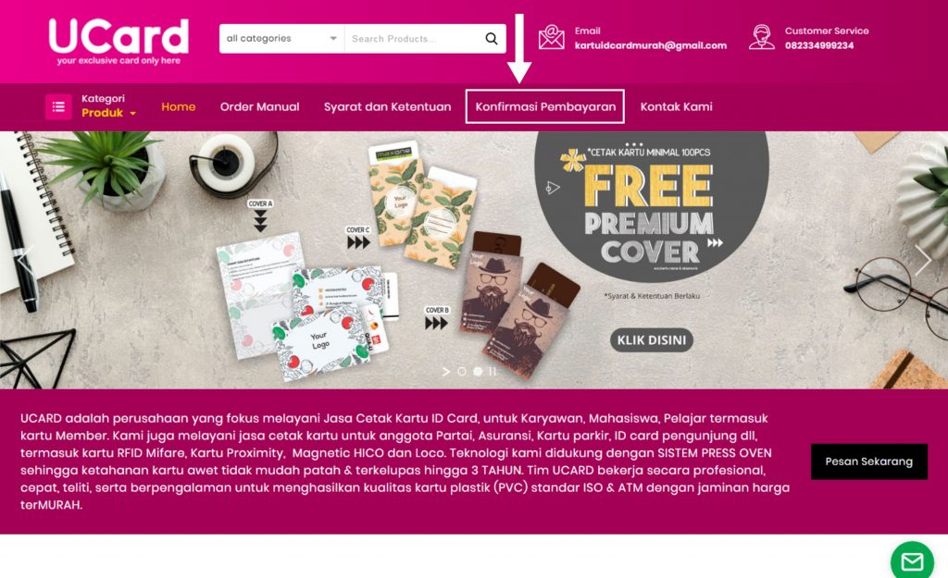The image size is (948, 578).
Task: Expand the Produk category dropdown arrow
Action: 133,114
